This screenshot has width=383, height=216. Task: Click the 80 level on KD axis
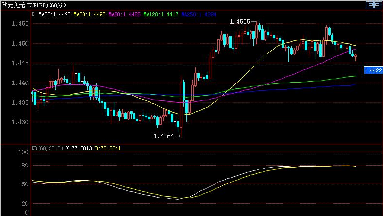tap(25, 166)
